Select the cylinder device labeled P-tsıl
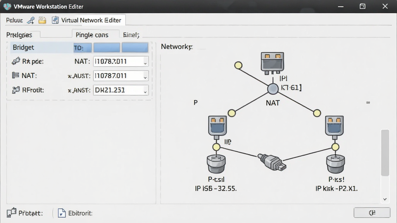Image resolution: width=397 pixels, height=223 pixels. 216,164
